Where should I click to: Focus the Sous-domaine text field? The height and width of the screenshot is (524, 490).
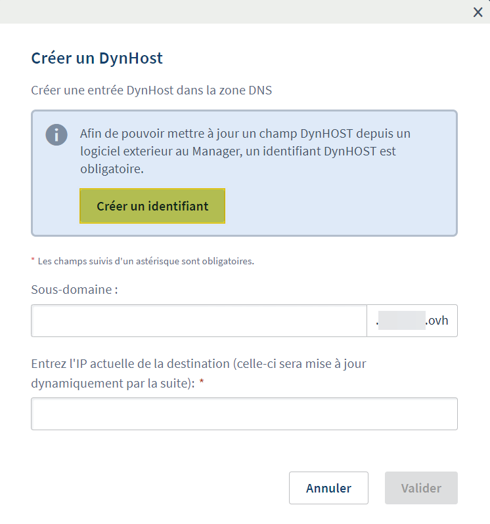click(198, 321)
